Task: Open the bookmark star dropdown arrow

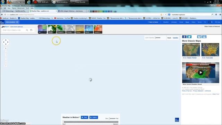Action: pyautogui.click(x=163, y=15)
